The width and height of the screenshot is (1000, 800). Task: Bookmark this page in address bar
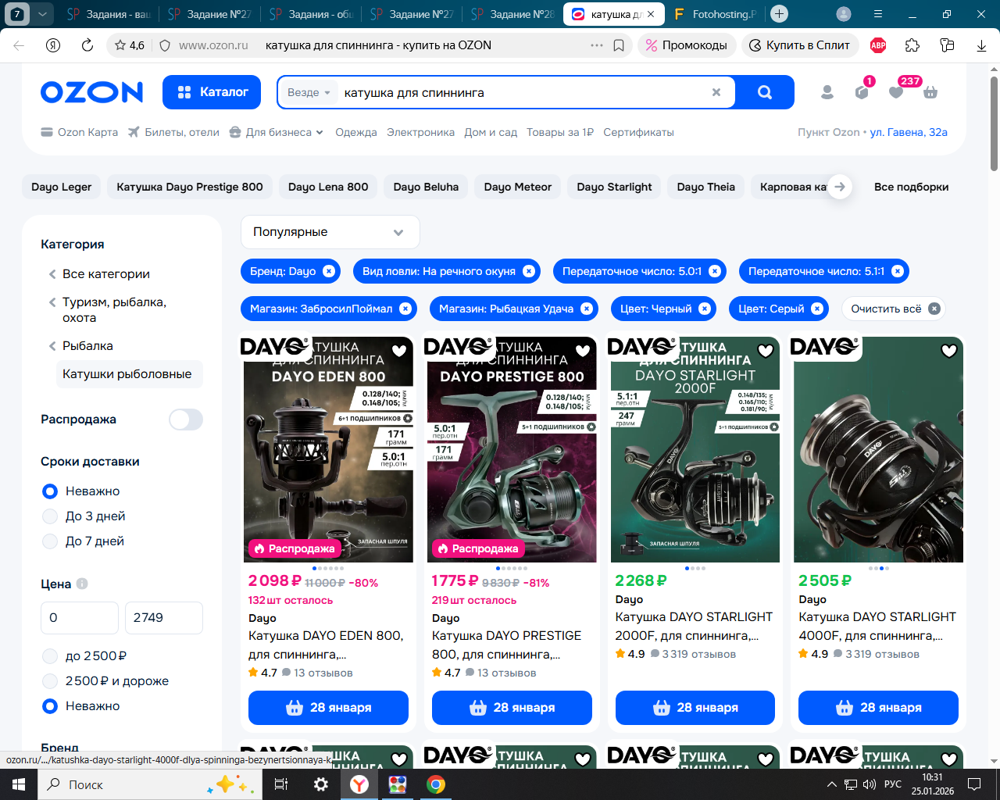619,45
